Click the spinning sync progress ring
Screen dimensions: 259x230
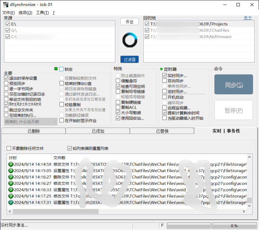pos(129,40)
